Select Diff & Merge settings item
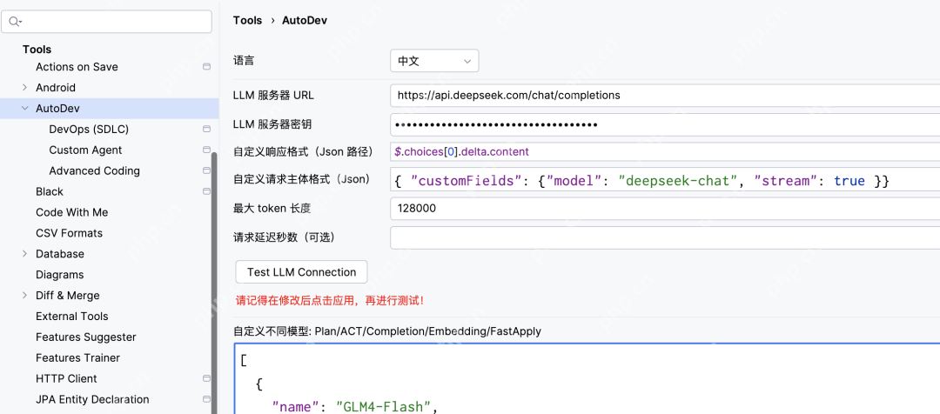 [68, 296]
